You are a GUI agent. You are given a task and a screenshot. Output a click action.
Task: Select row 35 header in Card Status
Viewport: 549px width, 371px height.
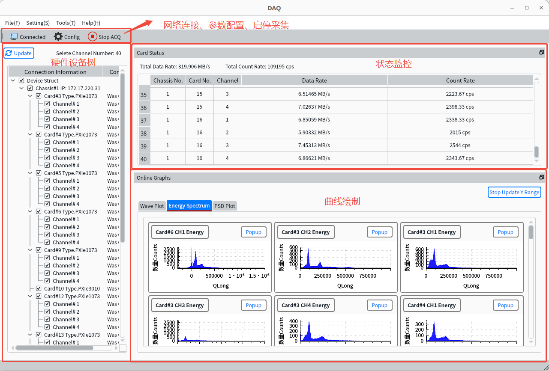(x=144, y=95)
